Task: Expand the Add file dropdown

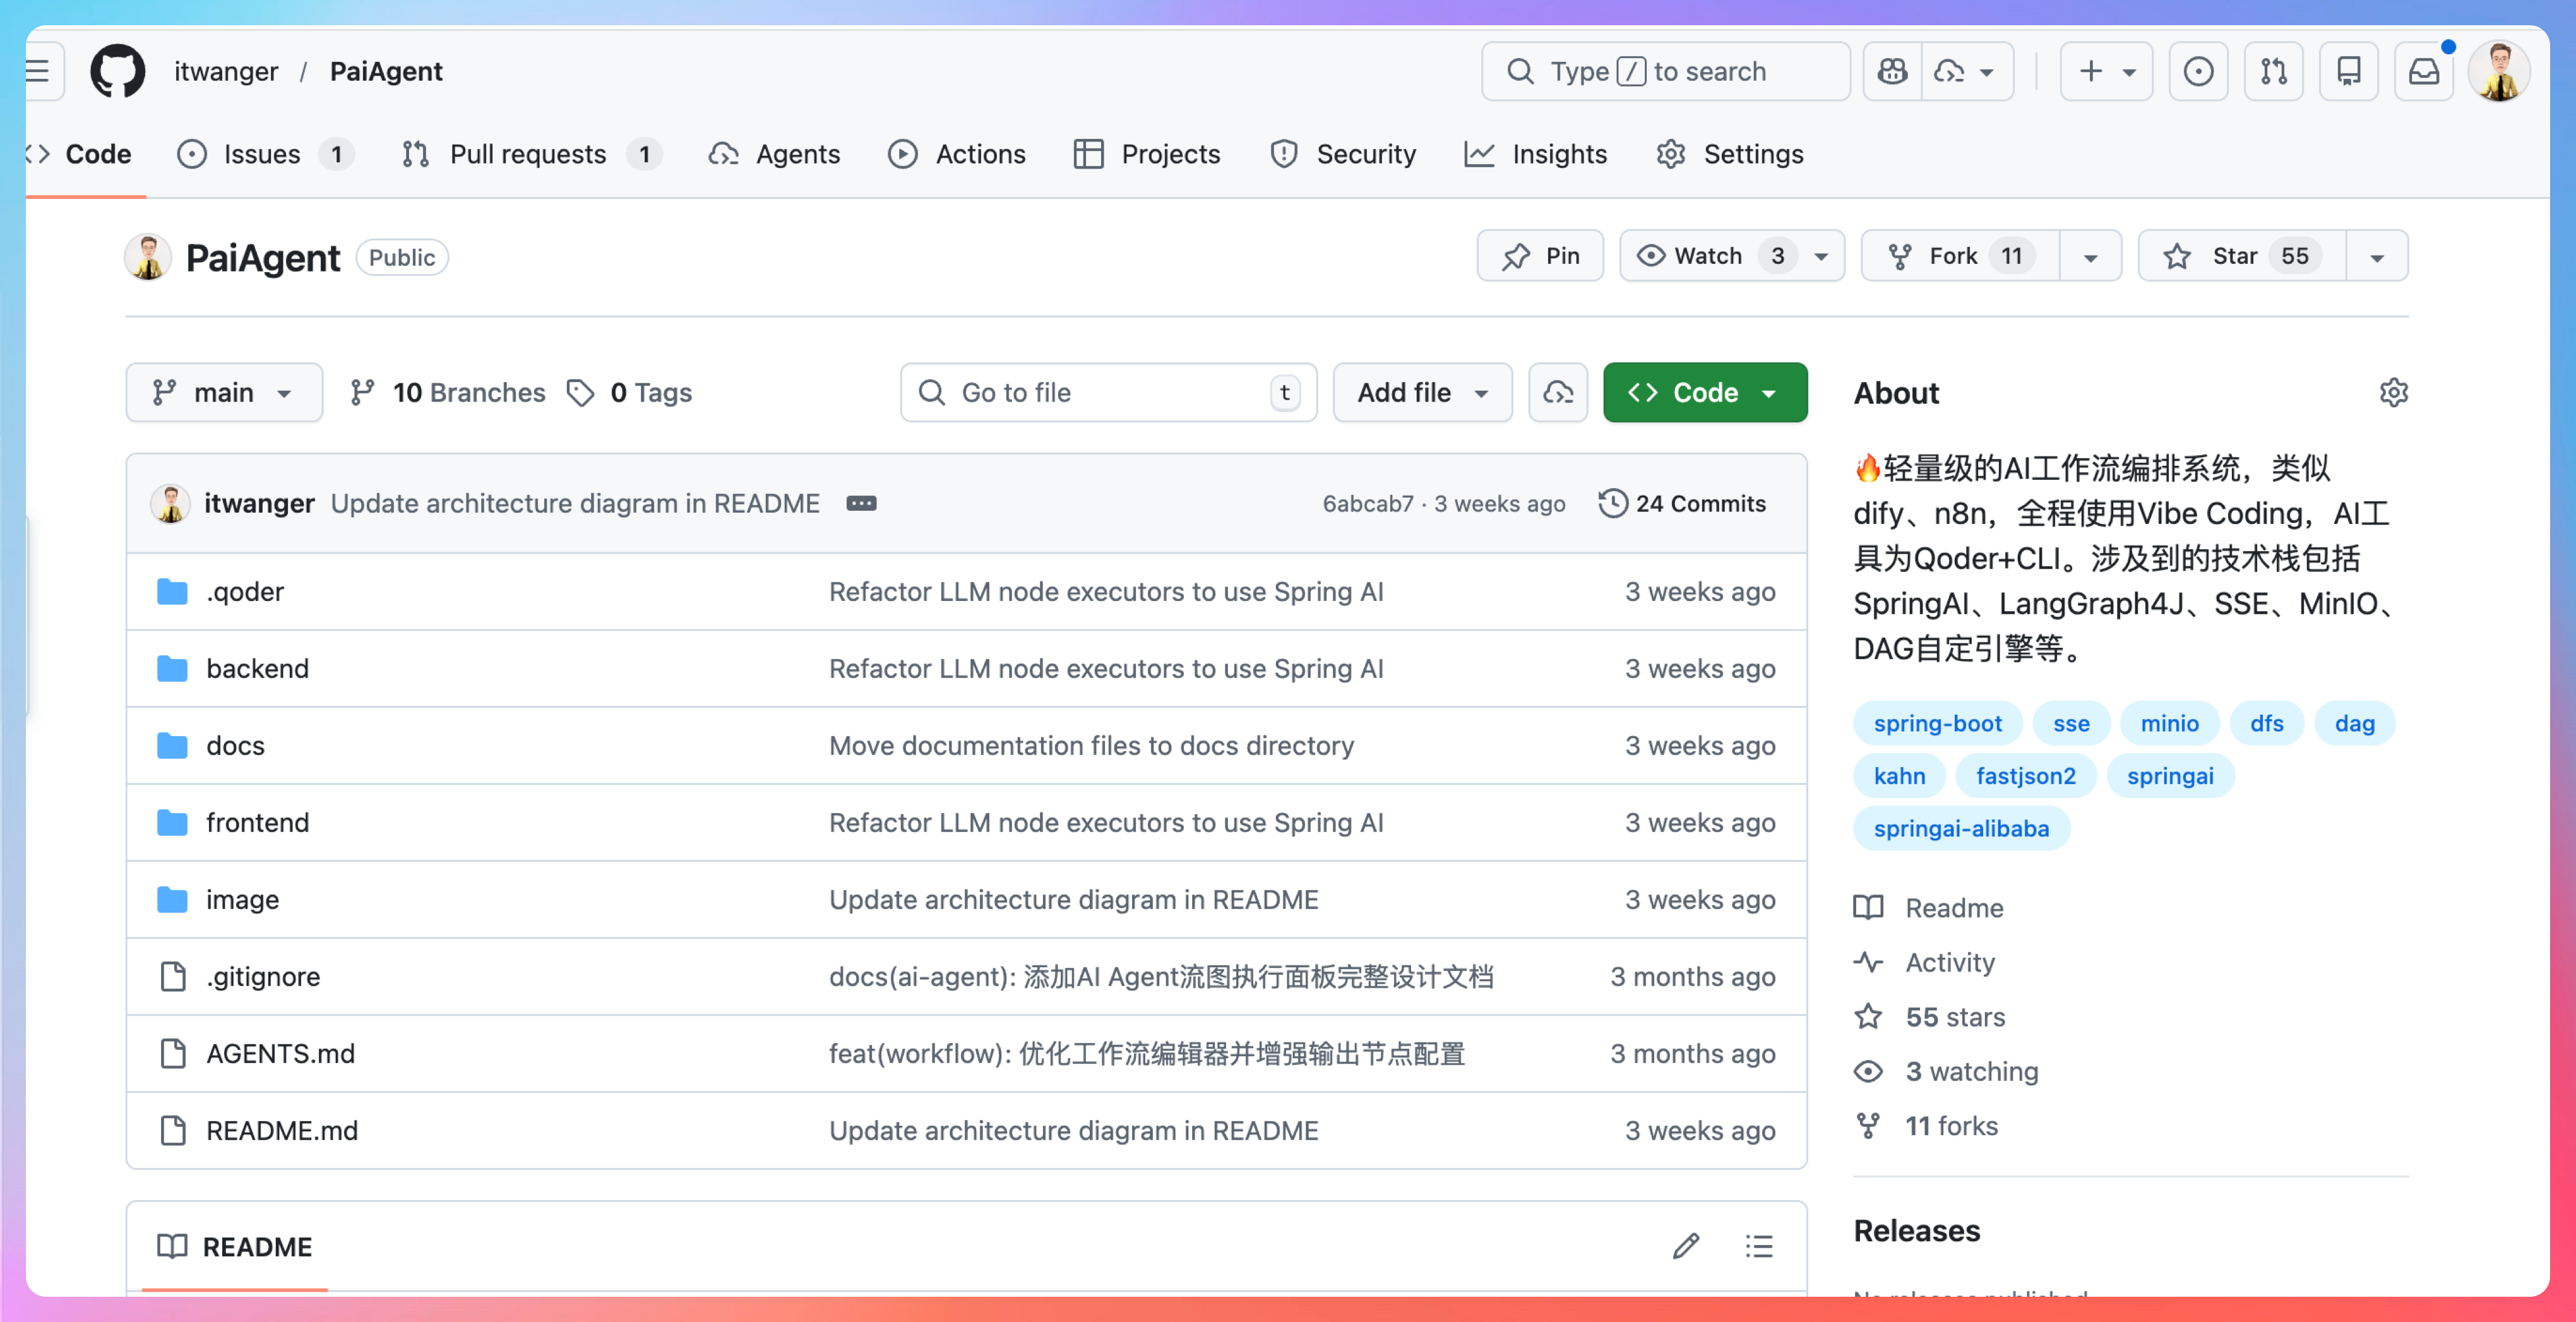Action: tap(1422, 392)
